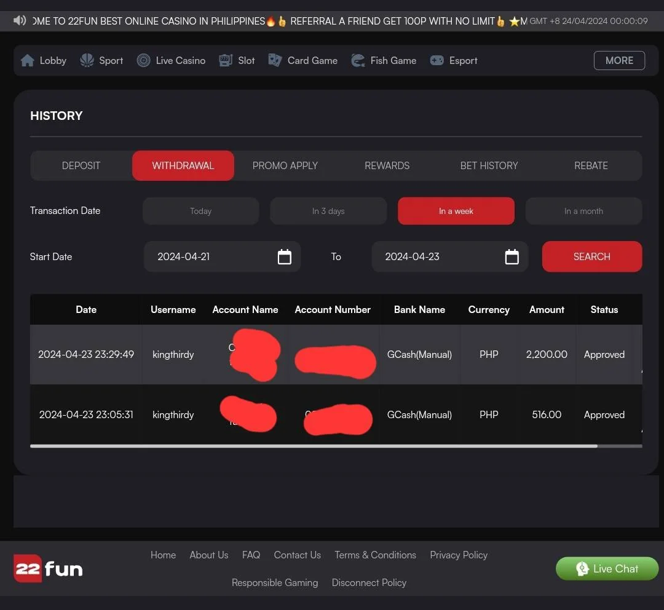Screen dimensions: 664x610
Task: Click the MORE button
Action: click(619, 61)
